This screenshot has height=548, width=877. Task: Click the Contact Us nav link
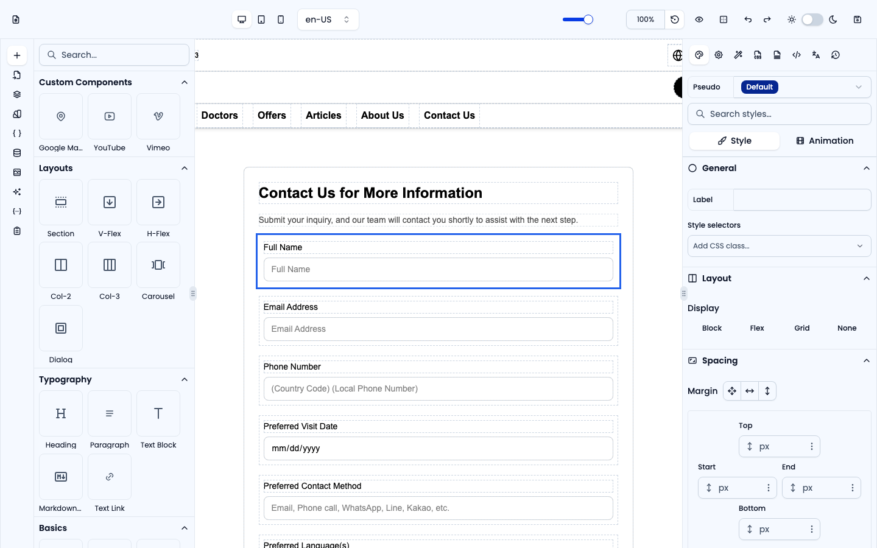click(449, 116)
